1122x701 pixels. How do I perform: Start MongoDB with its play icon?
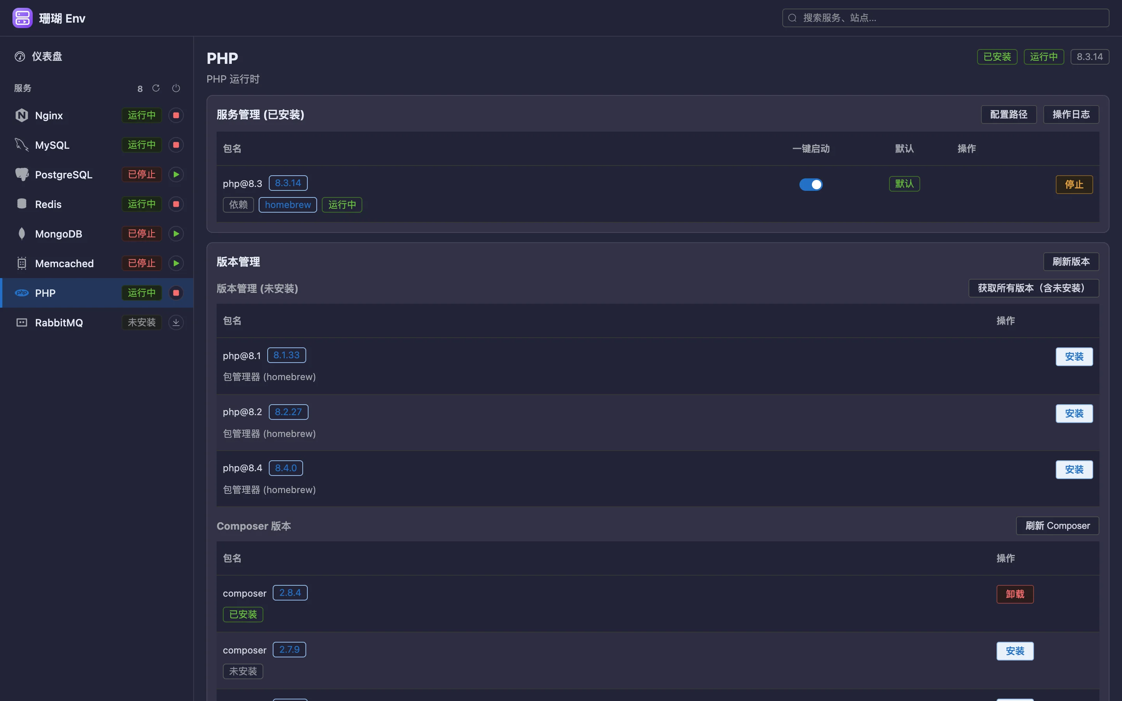176,234
